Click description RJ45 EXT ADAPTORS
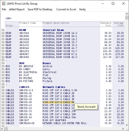This screenshot has width=129, height=131. (54, 120)
